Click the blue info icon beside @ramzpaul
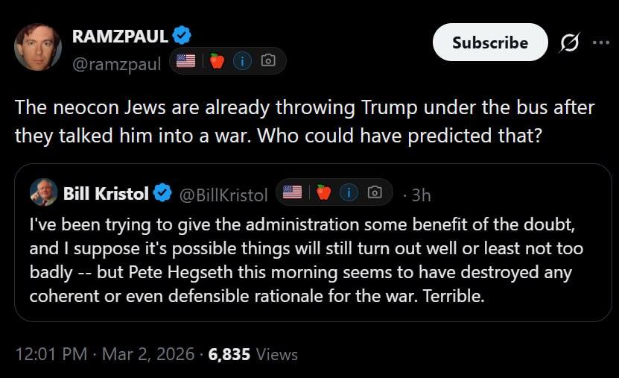 [242, 61]
